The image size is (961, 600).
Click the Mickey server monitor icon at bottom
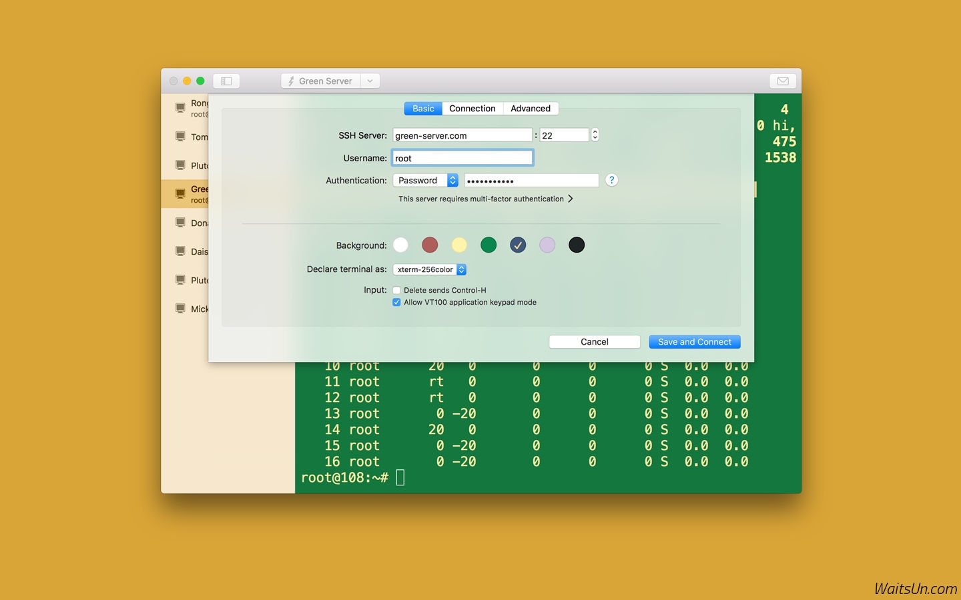click(180, 309)
